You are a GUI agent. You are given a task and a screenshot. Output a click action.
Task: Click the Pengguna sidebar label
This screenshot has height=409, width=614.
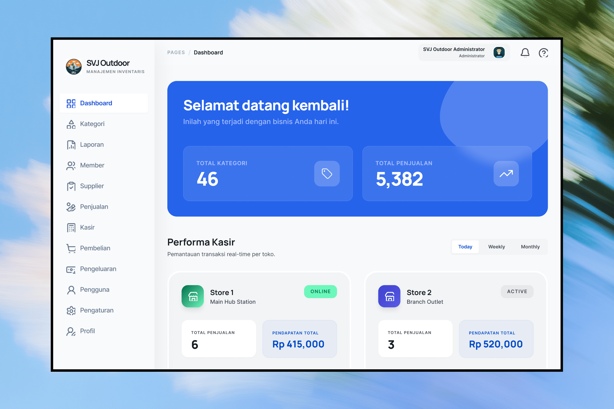click(x=95, y=290)
